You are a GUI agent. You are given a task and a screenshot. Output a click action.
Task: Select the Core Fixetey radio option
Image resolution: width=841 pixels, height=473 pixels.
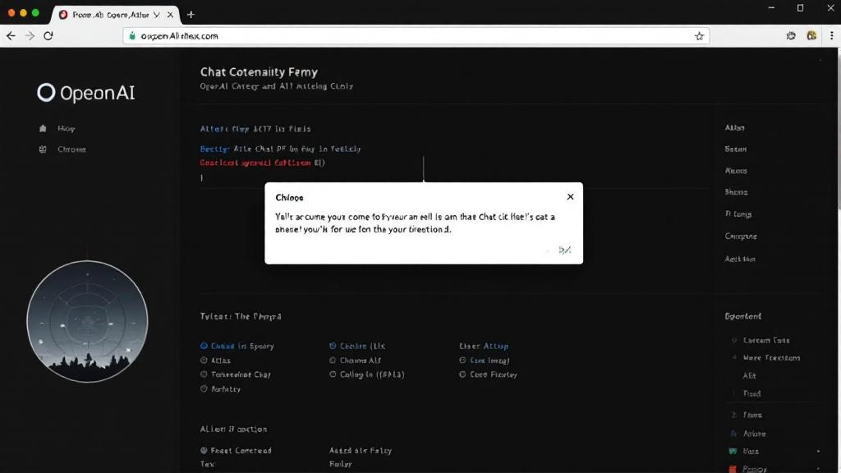coord(462,374)
